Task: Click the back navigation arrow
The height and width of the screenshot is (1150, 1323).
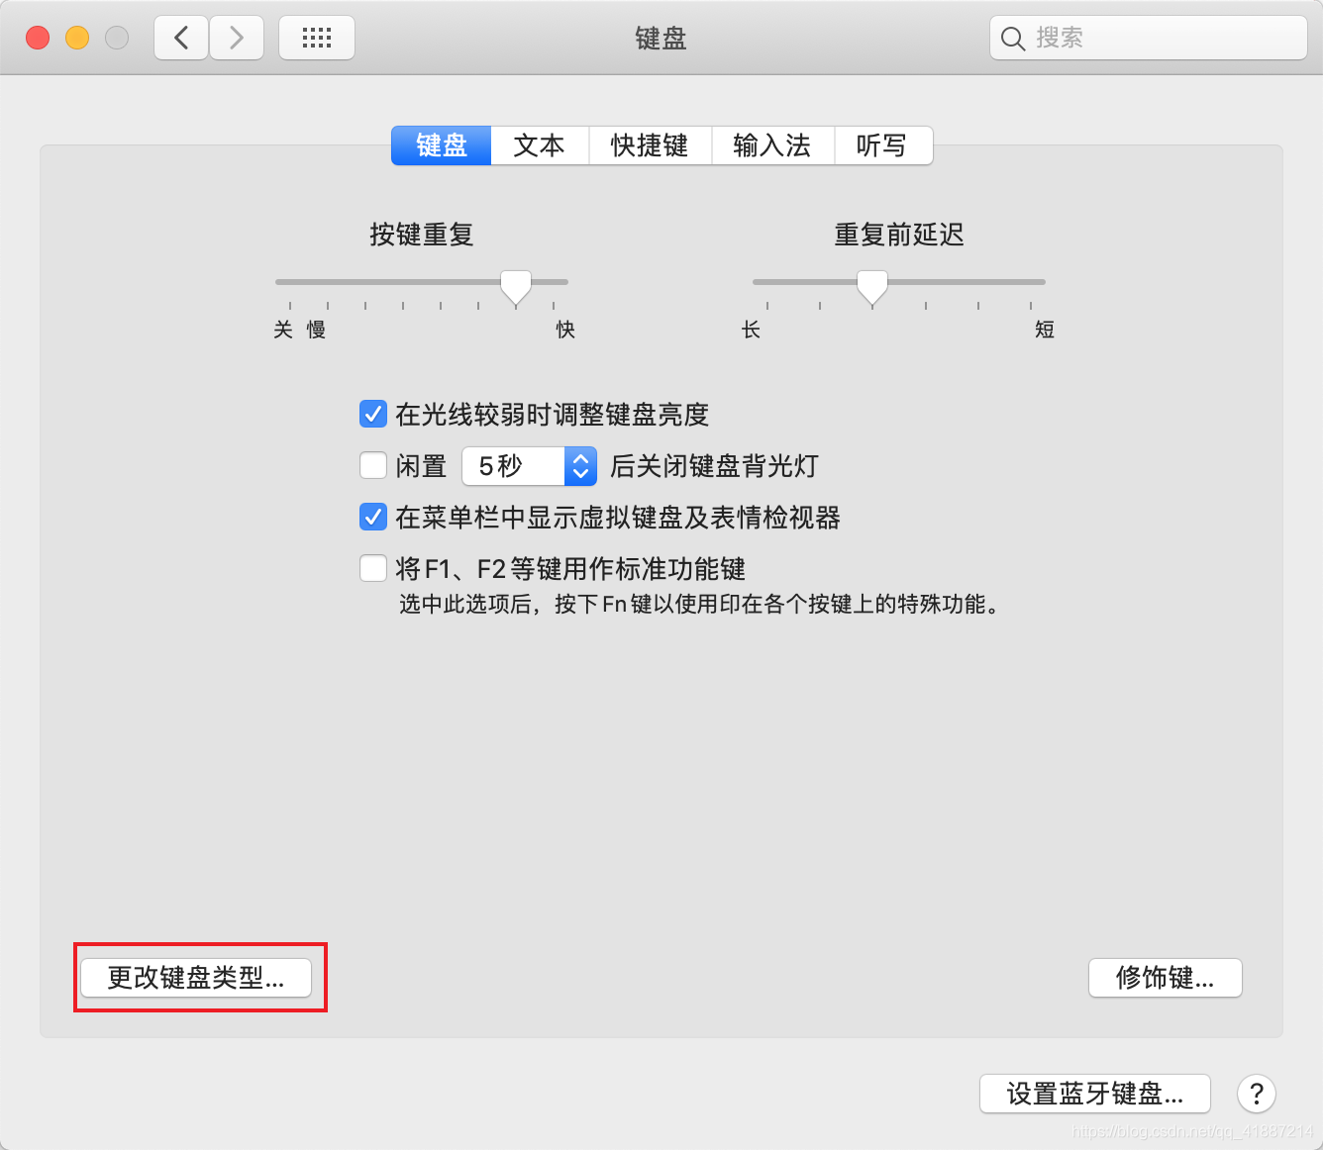Action: coord(181,39)
